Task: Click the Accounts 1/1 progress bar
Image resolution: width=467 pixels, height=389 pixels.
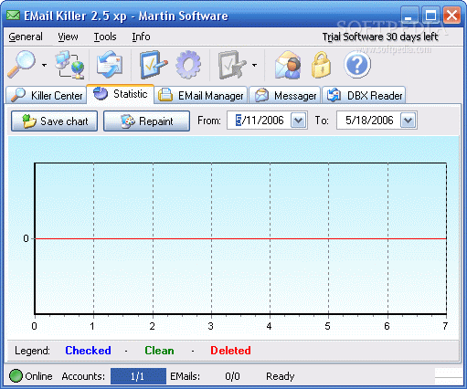Action: 138,376
